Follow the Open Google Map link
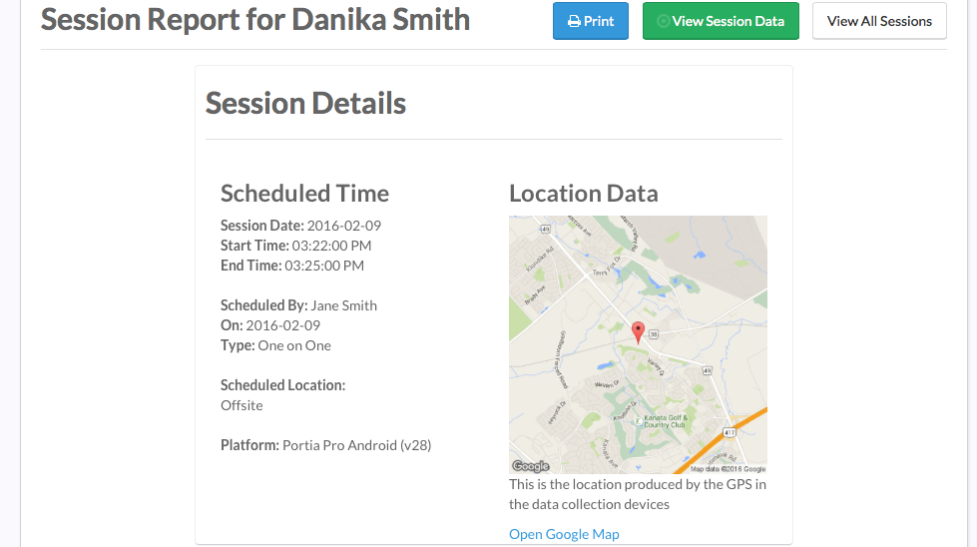This screenshot has height=547, width=977. [564, 534]
